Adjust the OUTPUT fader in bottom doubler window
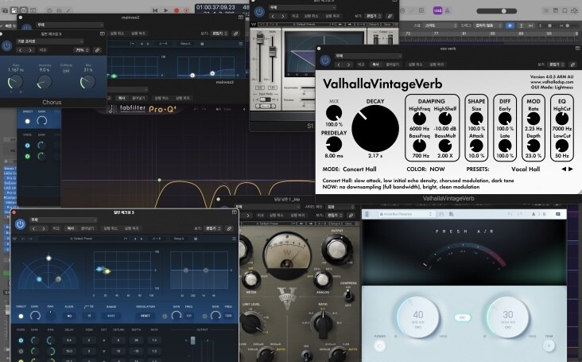The image size is (582, 362). click(x=192, y=341)
